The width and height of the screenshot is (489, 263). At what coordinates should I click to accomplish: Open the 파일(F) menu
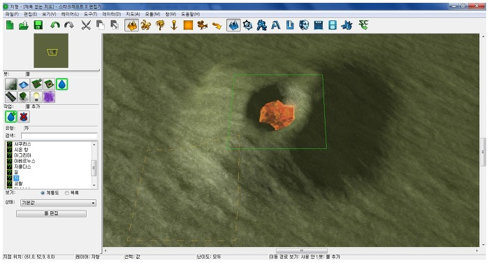(x=12, y=14)
